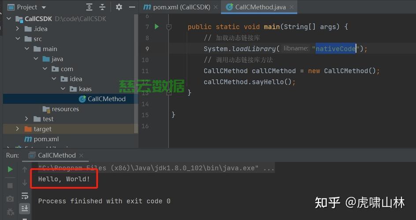Toggle soft-wrap in Run console

[25, 196]
